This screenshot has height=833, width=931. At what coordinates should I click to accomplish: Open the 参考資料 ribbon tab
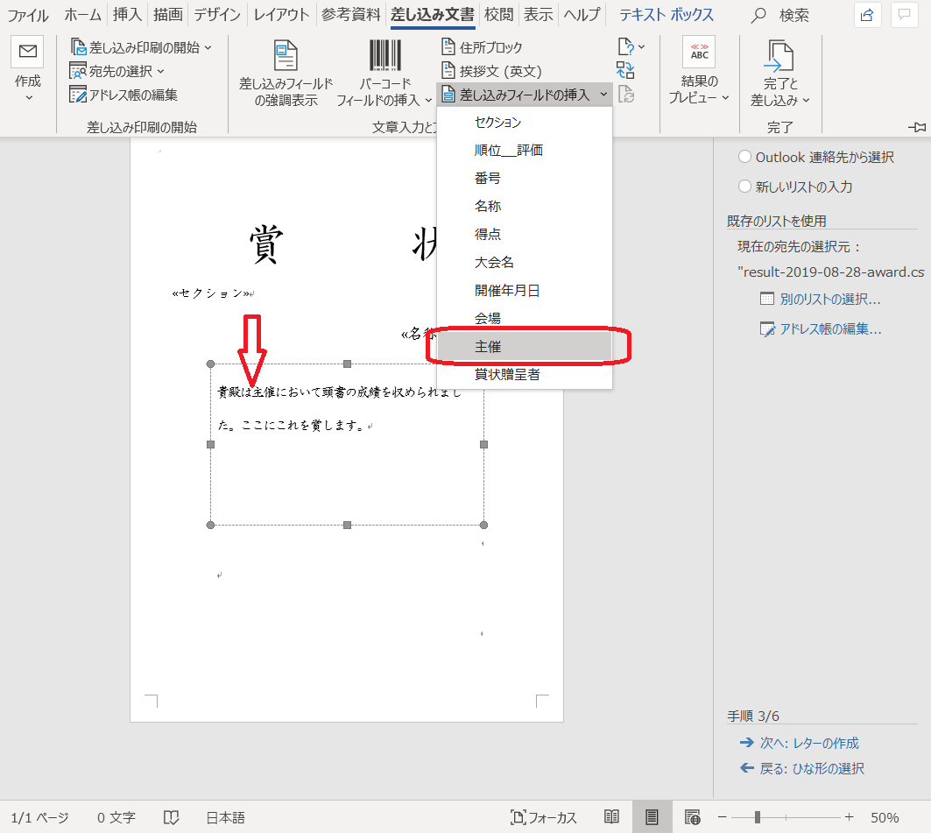[350, 15]
